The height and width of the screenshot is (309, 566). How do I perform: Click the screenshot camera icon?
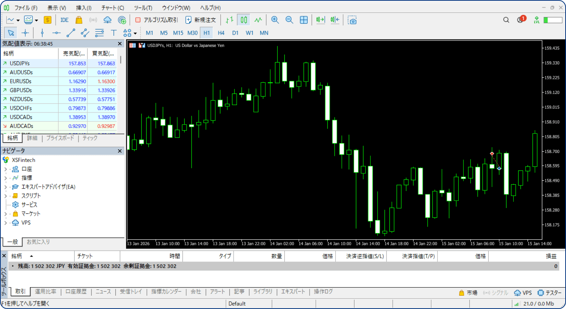click(353, 20)
